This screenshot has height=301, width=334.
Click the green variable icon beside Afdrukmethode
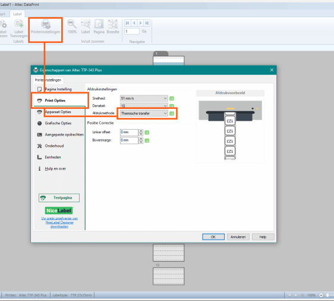coord(172,114)
